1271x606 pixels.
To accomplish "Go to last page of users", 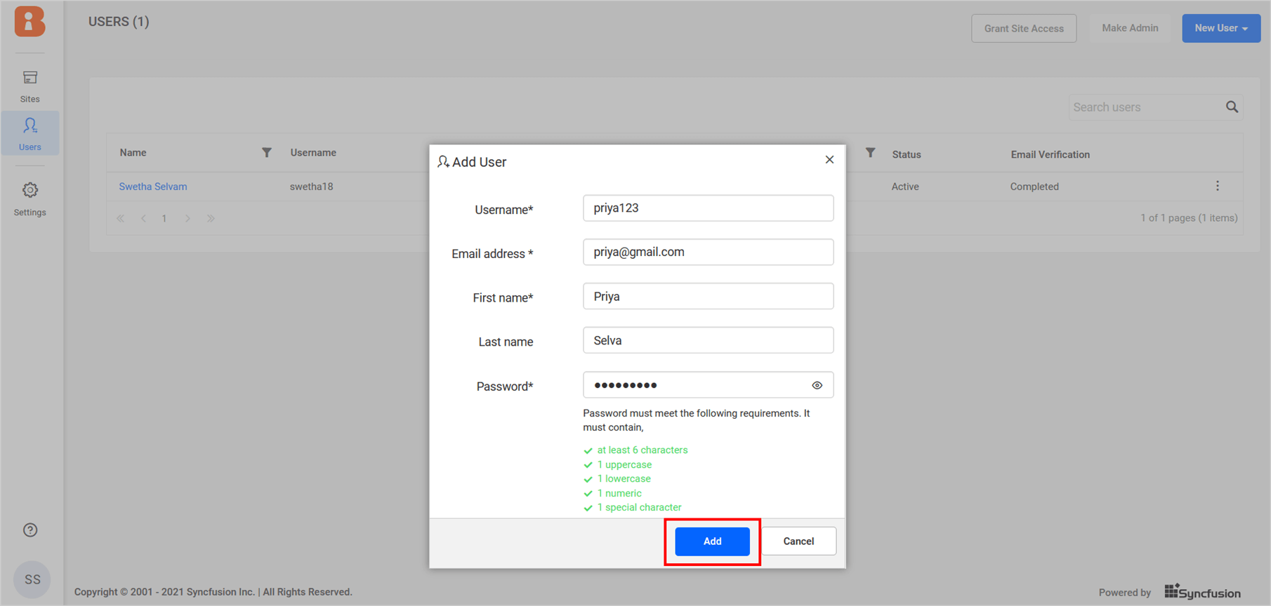I will (x=211, y=218).
